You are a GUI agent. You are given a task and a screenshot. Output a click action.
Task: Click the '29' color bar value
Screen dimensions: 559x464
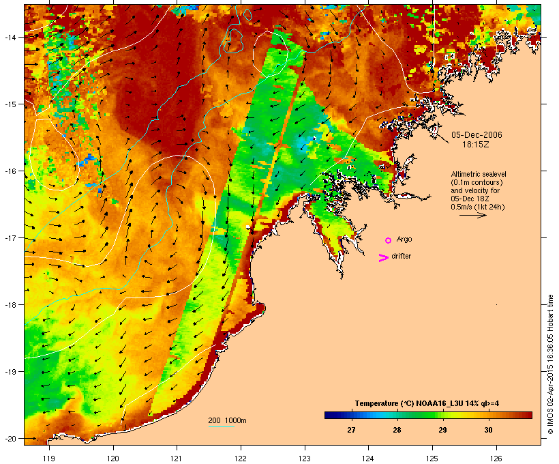[442, 430]
